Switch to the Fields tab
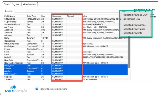158x95 pixels. click(7, 4)
